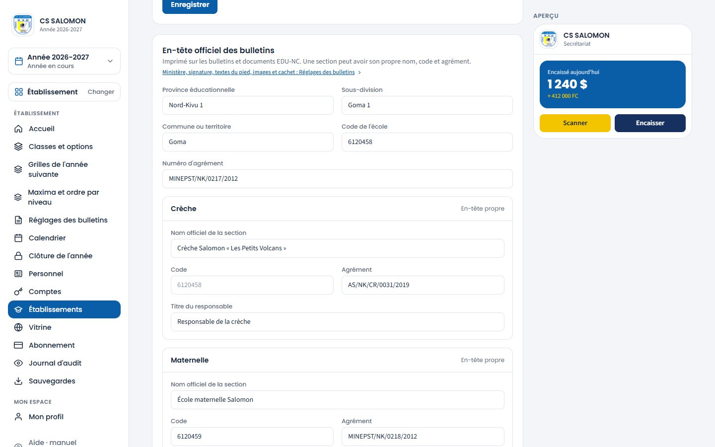This screenshot has width=715, height=447.
Task: Click the Code de l'école field
Action: click(427, 142)
